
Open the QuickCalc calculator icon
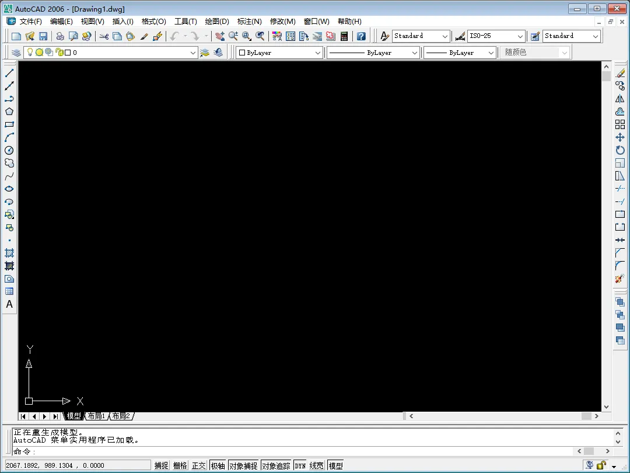344,36
